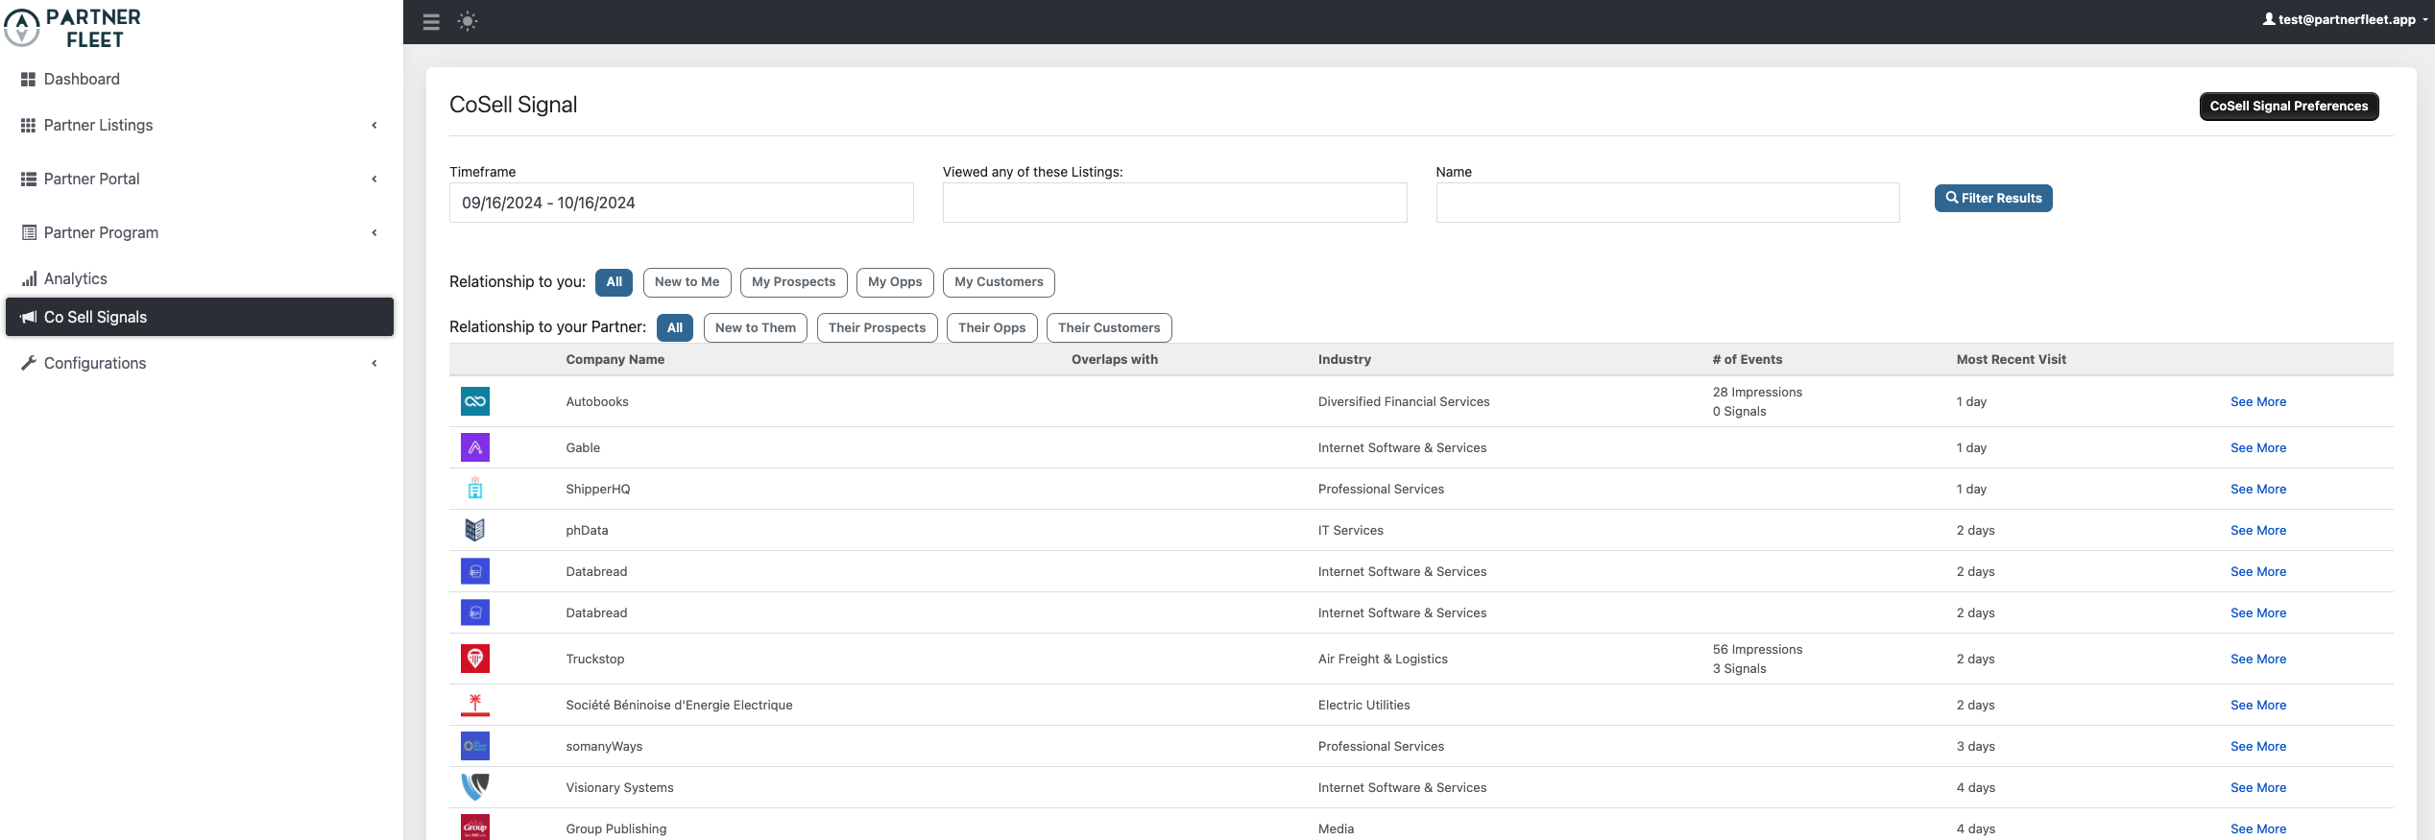The image size is (2435, 840).
Task: Expand the Partner Program submenu arrow
Action: 374,232
